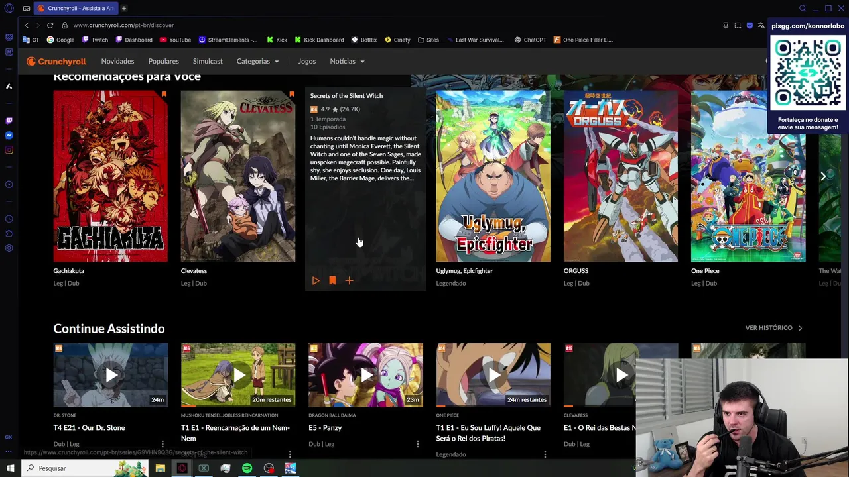The width and height of the screenshot is (849, 477).
Task: Open the Last War Survival bookmark
Action: pos(476,40)
